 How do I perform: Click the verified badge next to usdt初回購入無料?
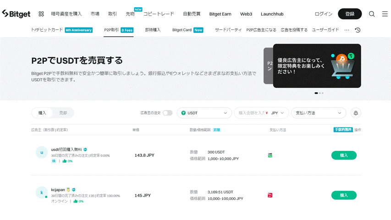pyautogui.click(x=85, y=149)
